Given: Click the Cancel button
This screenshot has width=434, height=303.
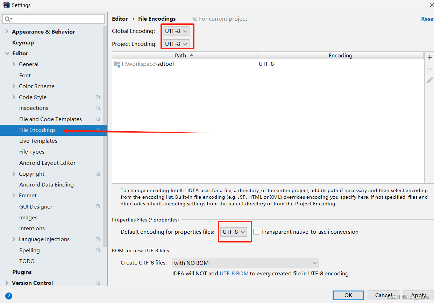Looking at the screenshot, I should click(383, 295).
